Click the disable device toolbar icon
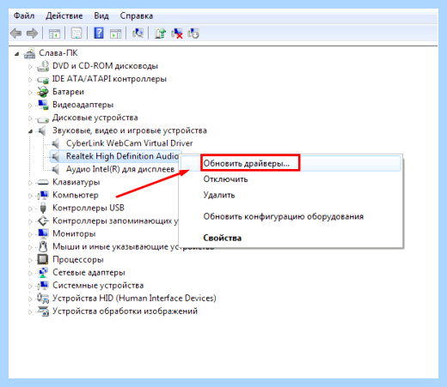This screenshot has width=447, height=387. pos(193,33)
